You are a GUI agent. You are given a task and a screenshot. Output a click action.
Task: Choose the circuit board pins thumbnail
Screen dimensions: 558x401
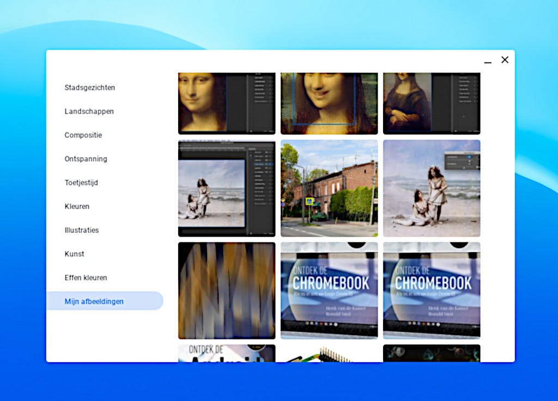[329, 353]
